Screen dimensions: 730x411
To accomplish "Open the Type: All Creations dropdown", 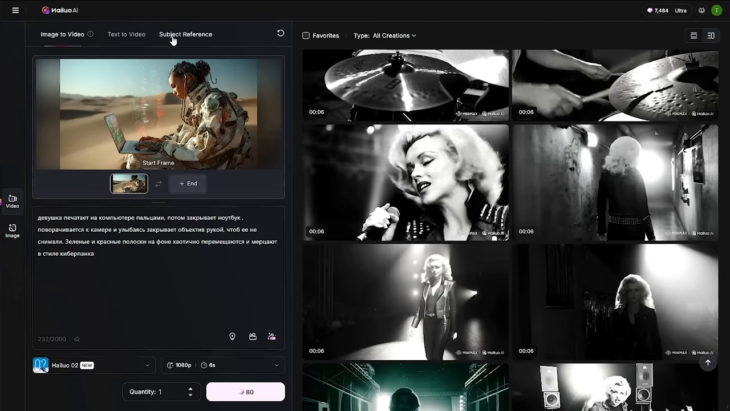I will [385, 35].
